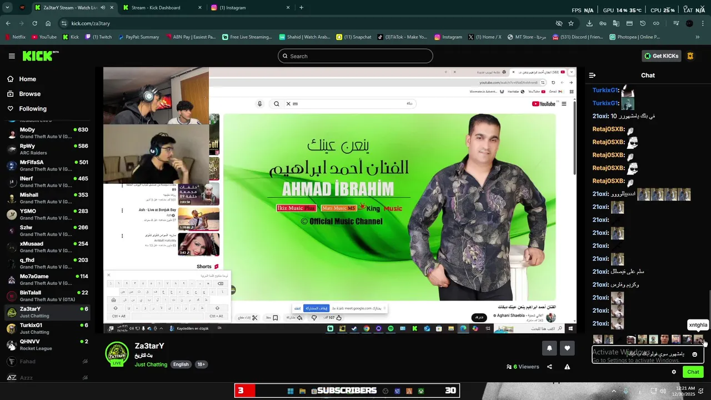Select the MrFifaSA channel row
This screenshot has height=400, width=711.
pos(47,166)
